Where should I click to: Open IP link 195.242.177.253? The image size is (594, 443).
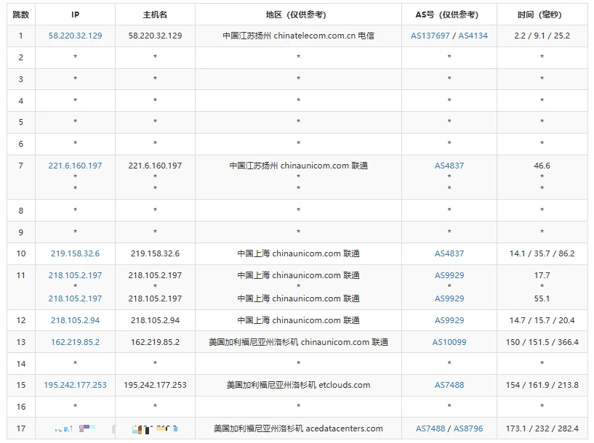pos(75,385)
